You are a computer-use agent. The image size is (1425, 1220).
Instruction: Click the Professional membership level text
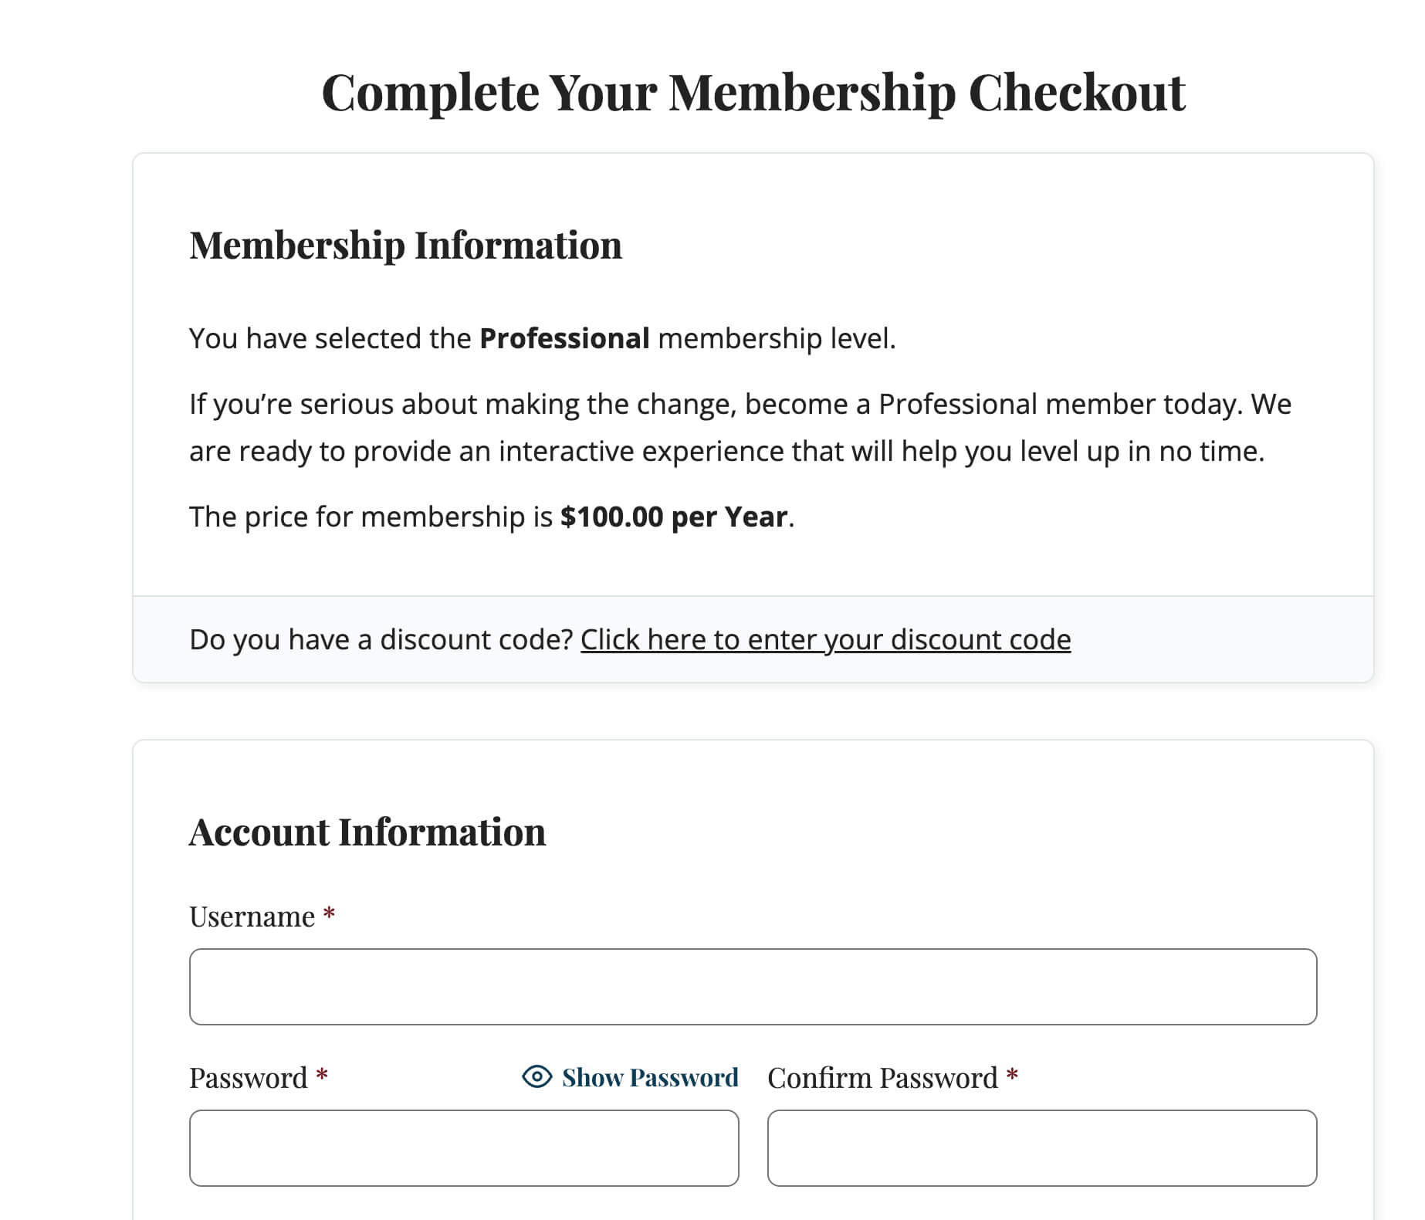[x=564, y=337]
